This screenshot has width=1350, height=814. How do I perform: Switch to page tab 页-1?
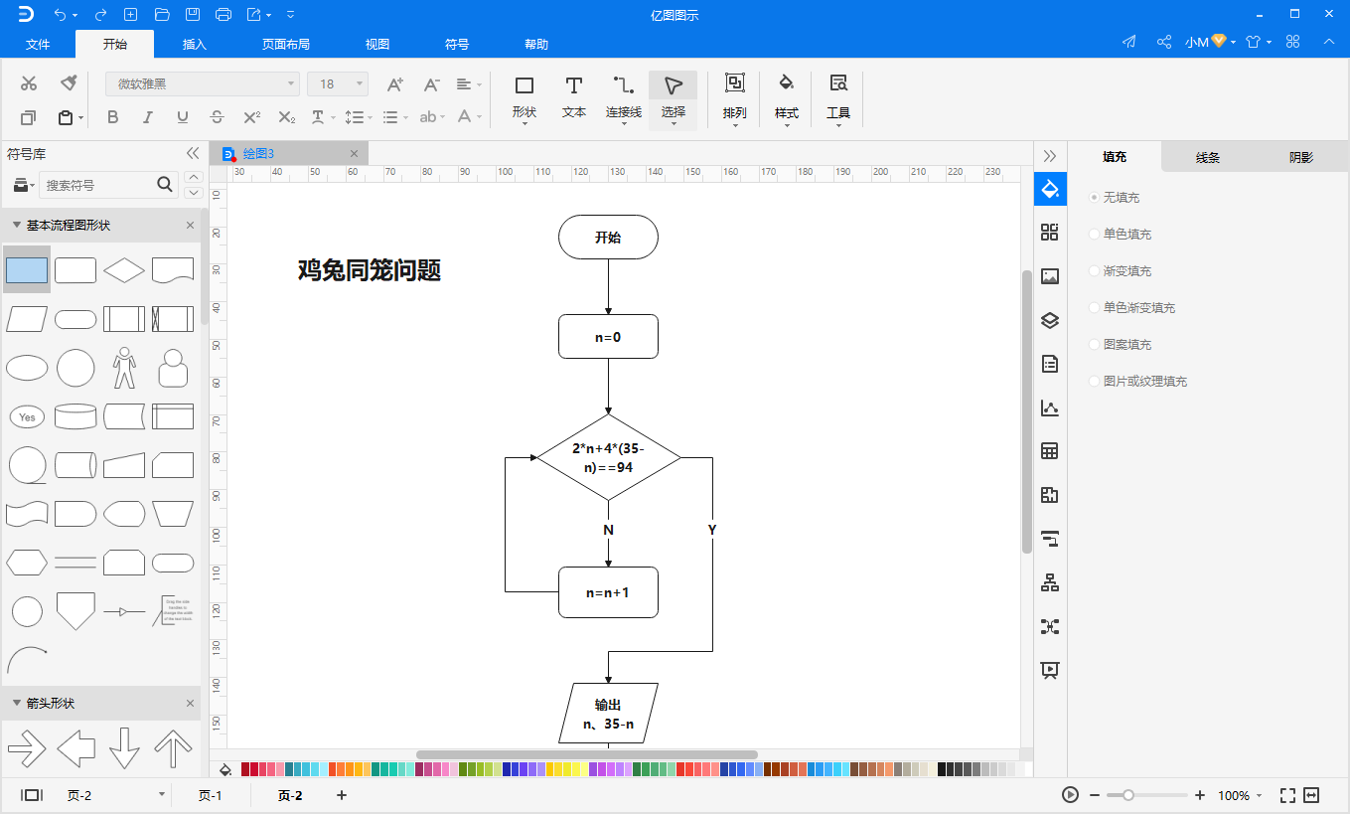211,796
